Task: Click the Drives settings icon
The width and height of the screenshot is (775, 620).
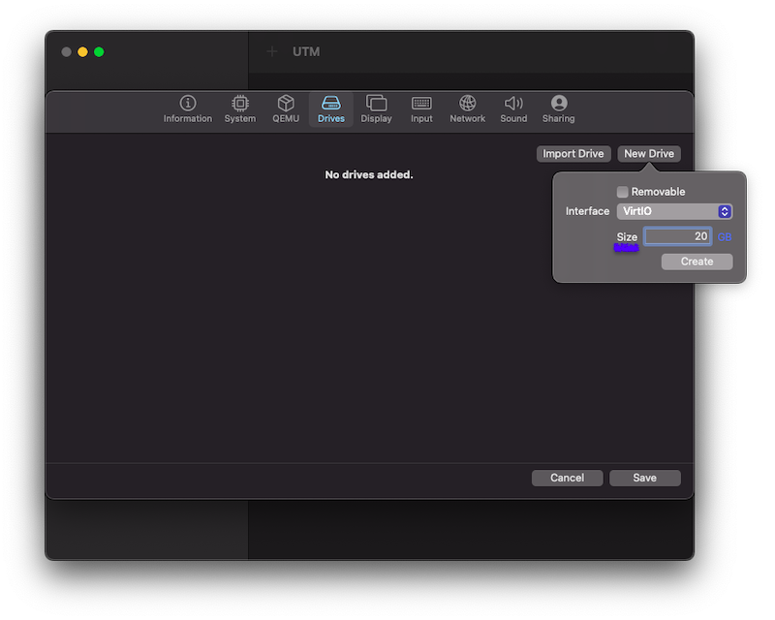Action: 329,108
